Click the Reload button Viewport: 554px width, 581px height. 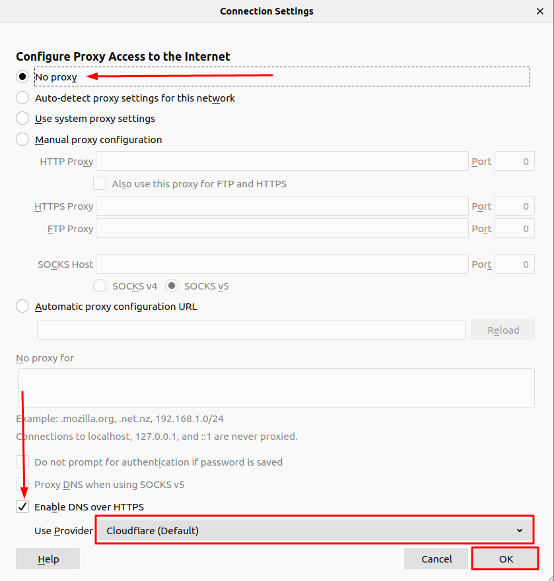502,330
